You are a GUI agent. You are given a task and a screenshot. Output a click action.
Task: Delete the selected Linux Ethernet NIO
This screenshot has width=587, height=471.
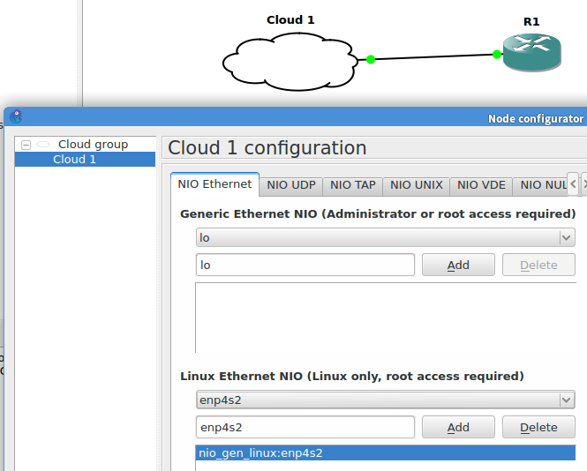pyautogui.click(x=538, y=427)
